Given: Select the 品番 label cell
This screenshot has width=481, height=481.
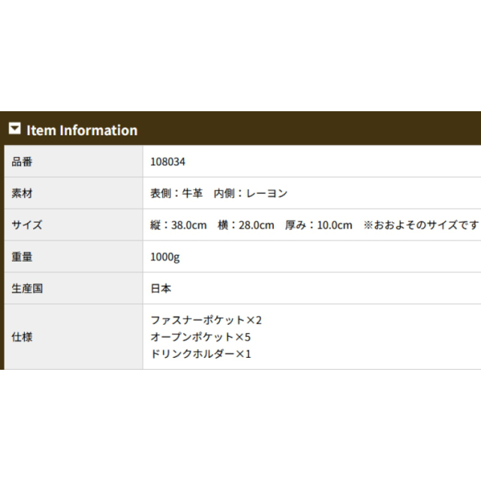Looking at the screenshot, I should (74, 162).
